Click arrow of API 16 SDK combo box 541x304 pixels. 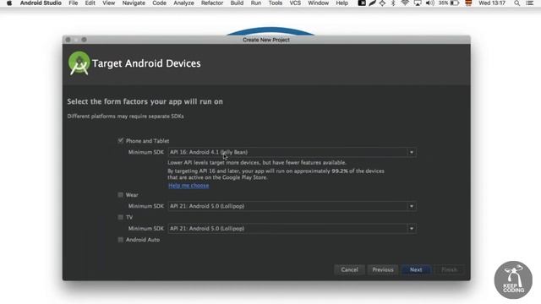click(412, 152)
